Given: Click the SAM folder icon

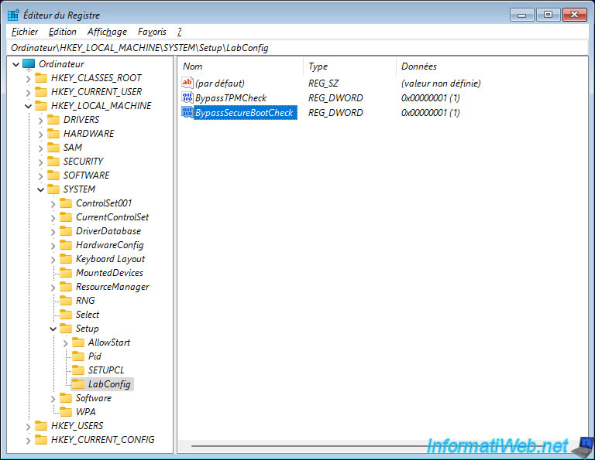Looking at the screenshot, I should (53, 147).
